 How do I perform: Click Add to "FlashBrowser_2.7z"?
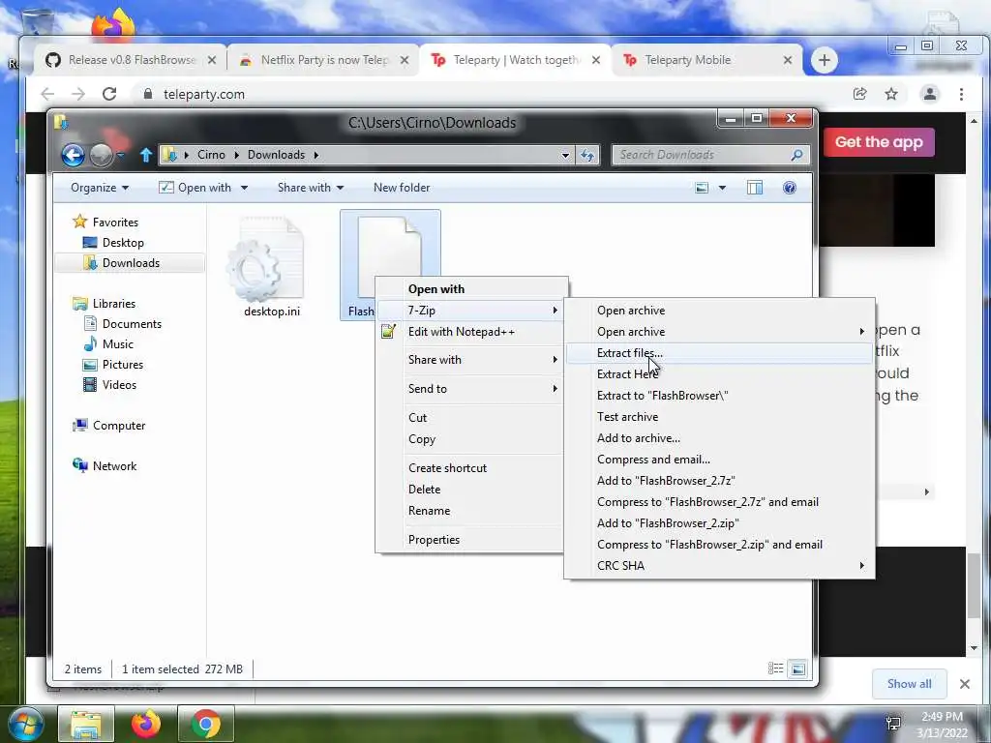click(x=719, y=481)
